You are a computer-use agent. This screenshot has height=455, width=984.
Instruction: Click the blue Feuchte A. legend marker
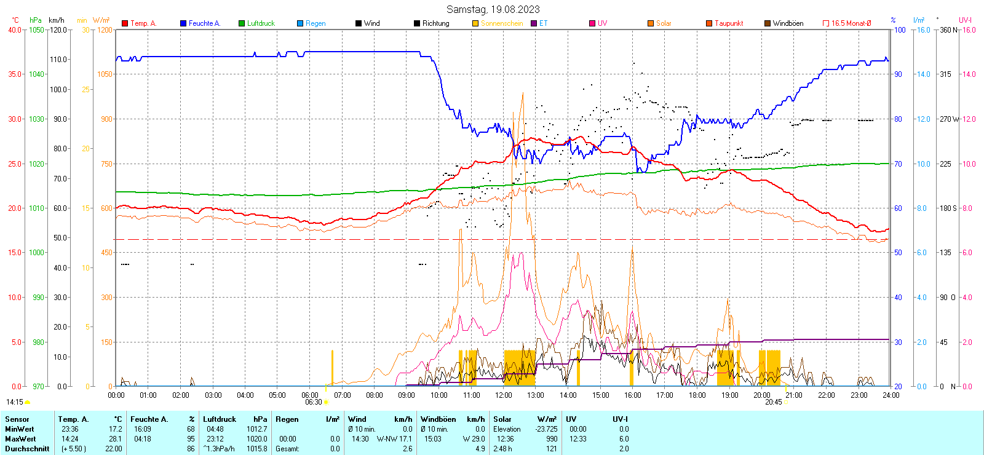click(x=183, y=23)
